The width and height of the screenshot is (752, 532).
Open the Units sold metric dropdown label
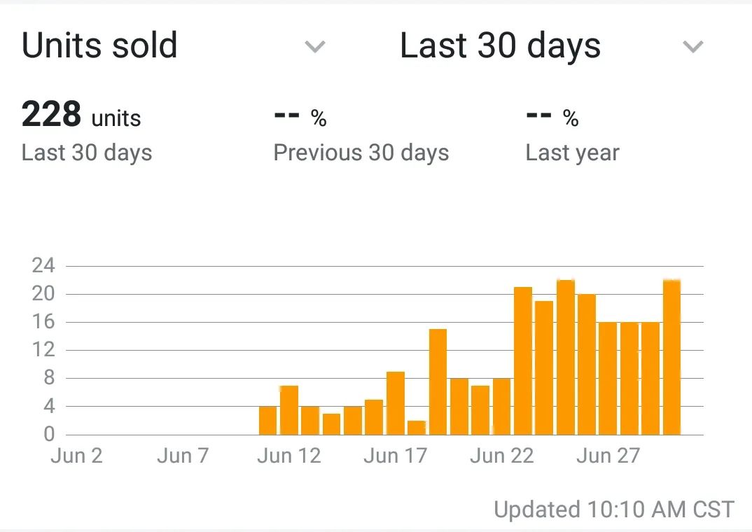[x=99, y=45]
